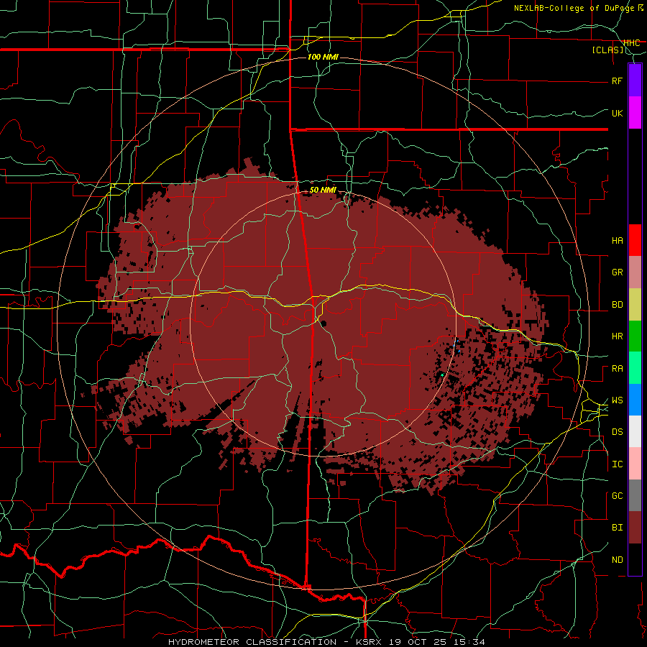Click the 'GC' legend label

coord(617,496)
